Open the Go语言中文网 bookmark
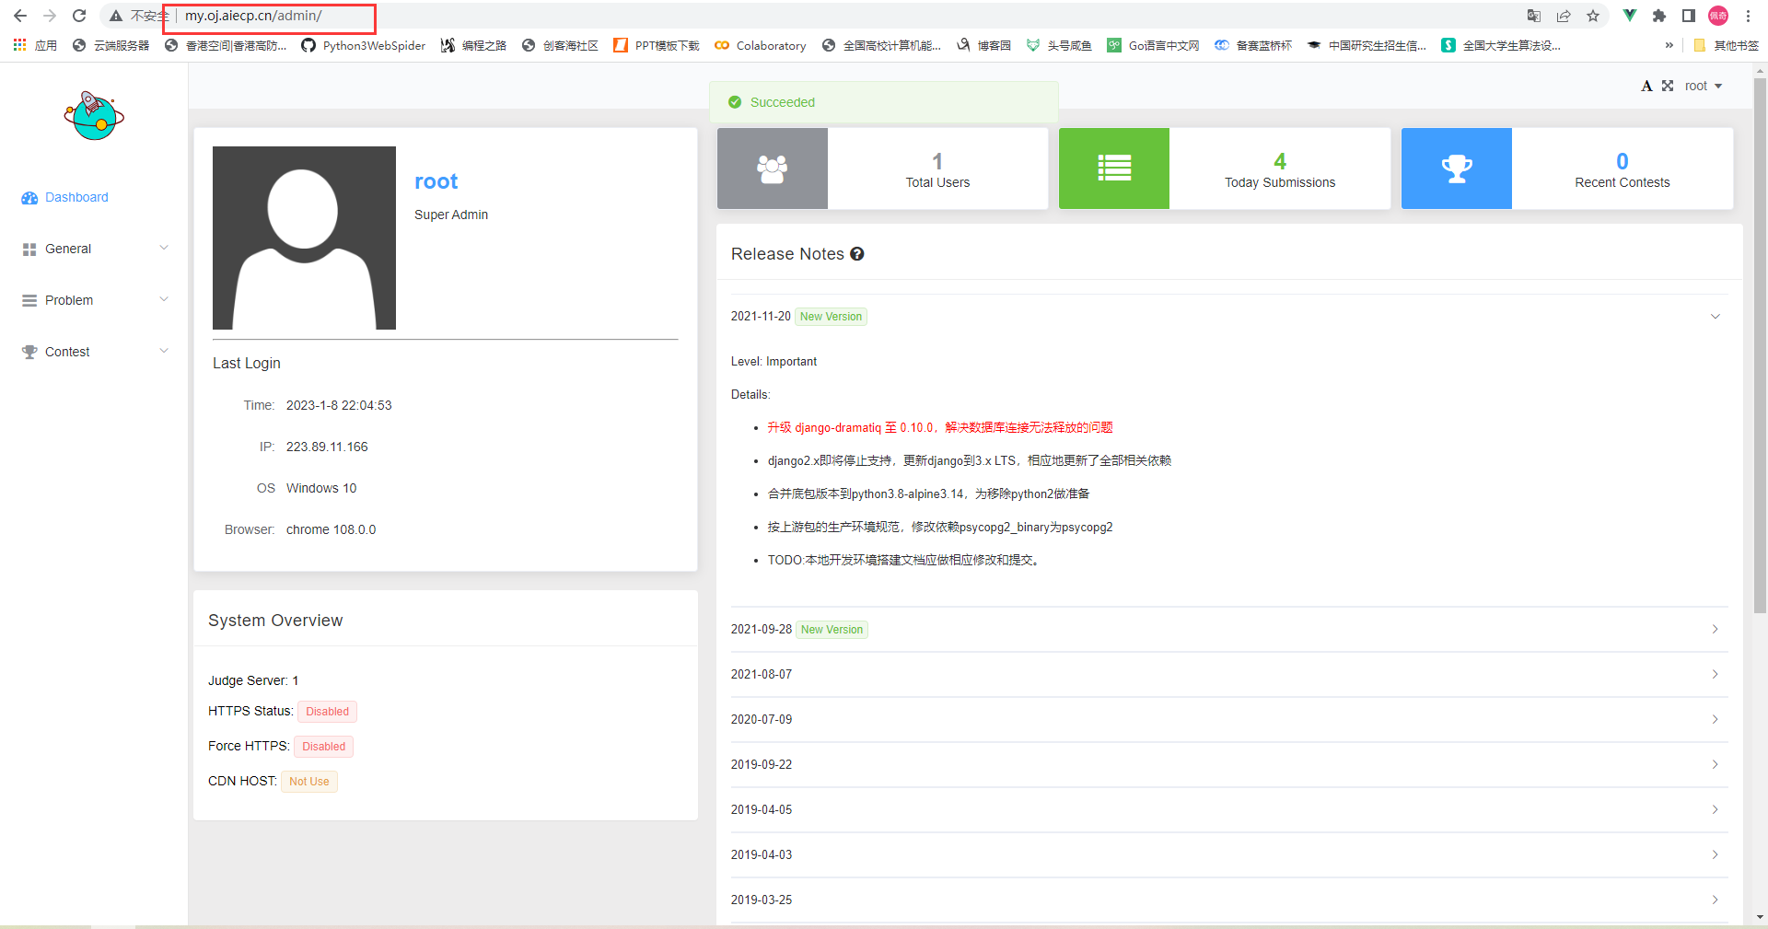 pos(1153,45)
